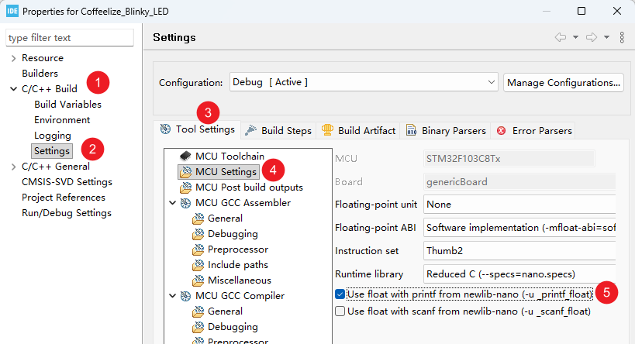Enable scanf float from newlib-nano checkbox
The image size is (635, 344).
click(340, 311)
